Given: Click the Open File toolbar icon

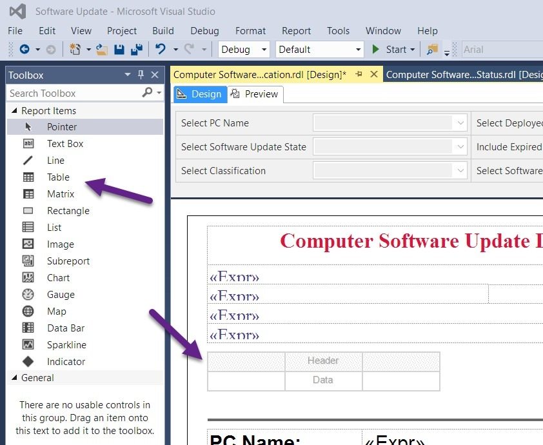Looking at the screenshot, I should click(x=101, y=50).
